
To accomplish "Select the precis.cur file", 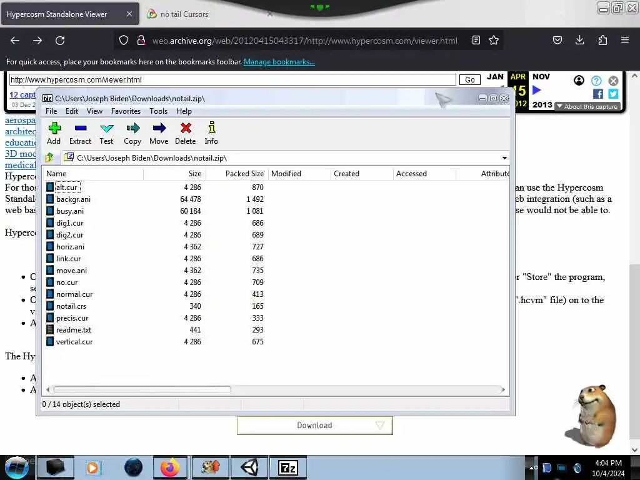I will pos(72,317).
